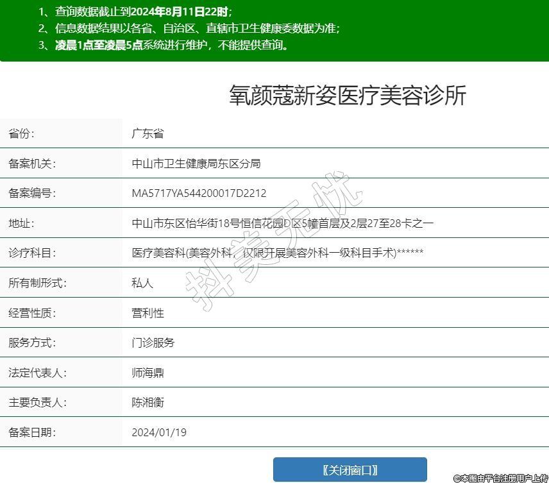Click the 备案编号 row label
The image size is (549, 483).
(x=31, y=193)
